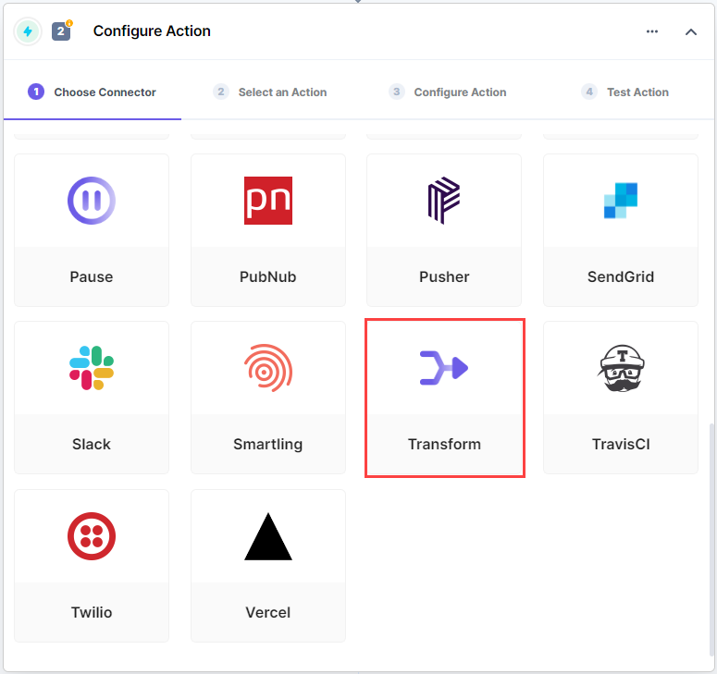Select the TravisCI mascot logo
Viewport: 717px width, 674px height.
(621, 368)
